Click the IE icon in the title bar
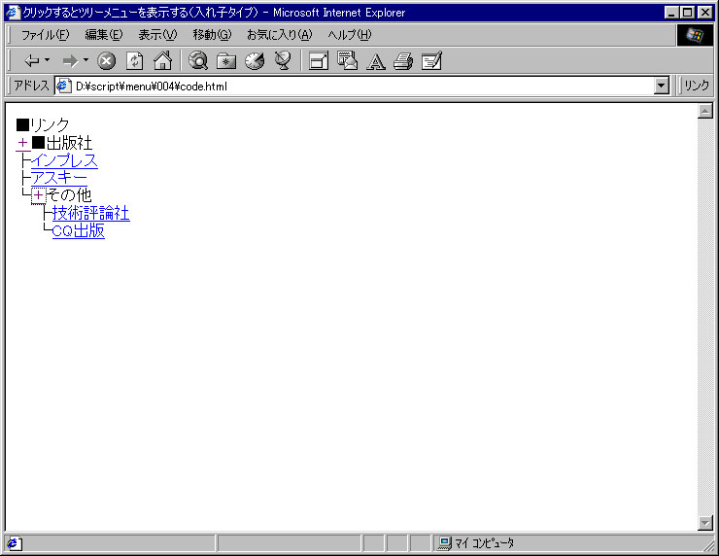 [14, 13]
